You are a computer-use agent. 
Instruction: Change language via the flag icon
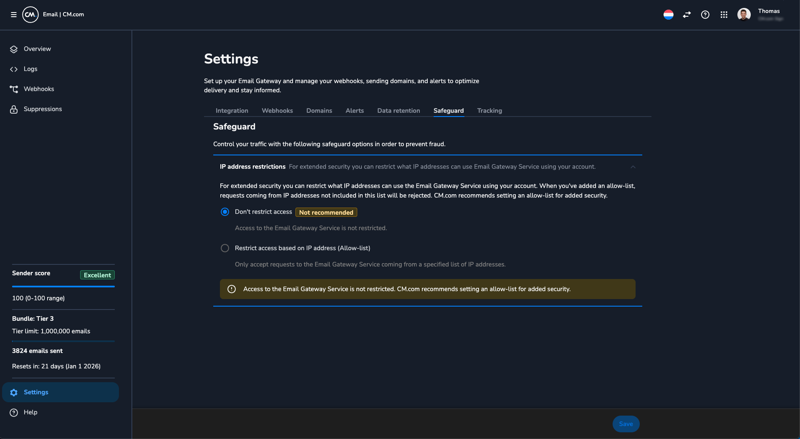(669, 15)
